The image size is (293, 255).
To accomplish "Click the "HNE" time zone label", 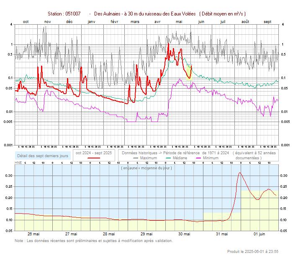I will tap(18, 163).
